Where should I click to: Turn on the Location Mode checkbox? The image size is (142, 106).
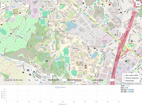[90, 80]
